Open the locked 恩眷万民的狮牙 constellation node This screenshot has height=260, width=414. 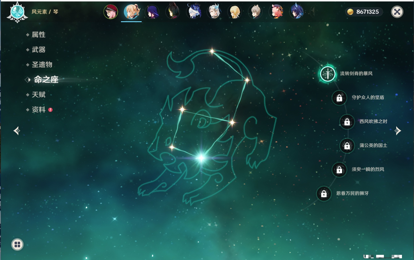coord(324,194)
